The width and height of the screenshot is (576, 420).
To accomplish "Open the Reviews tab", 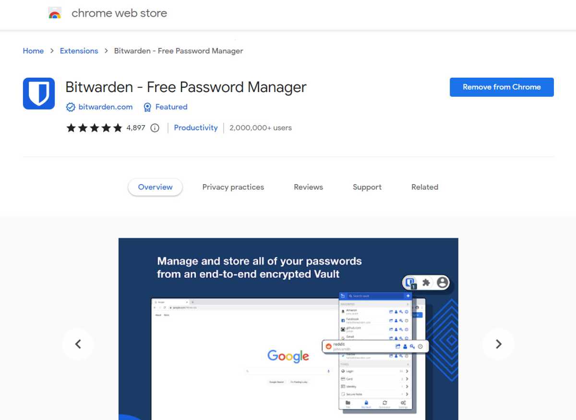I will pos(308,187).
